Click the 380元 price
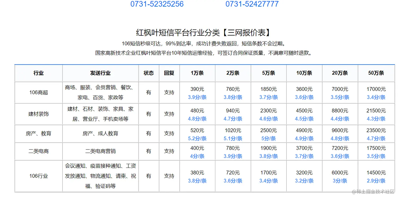 197,173
